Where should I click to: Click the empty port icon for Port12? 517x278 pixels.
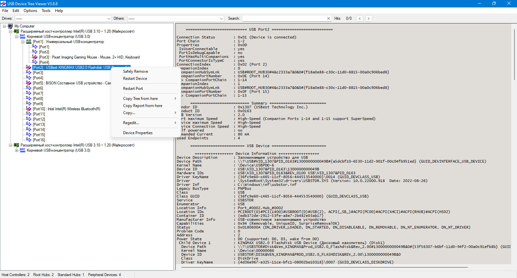(29, 119)
